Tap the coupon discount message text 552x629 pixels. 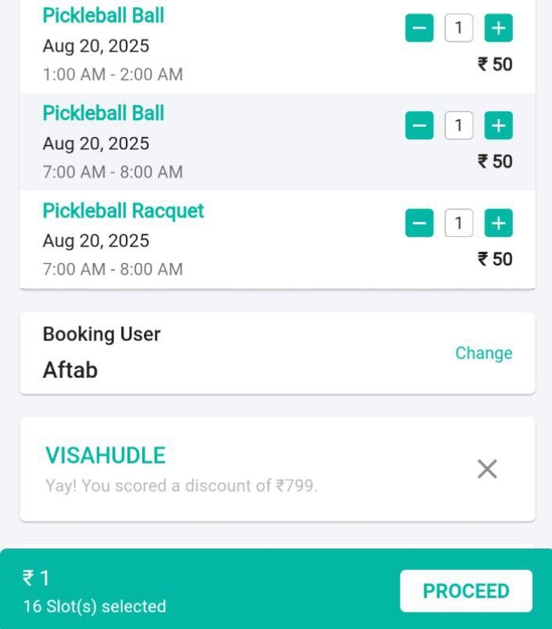pyautogui.click(x=181, y=486)
